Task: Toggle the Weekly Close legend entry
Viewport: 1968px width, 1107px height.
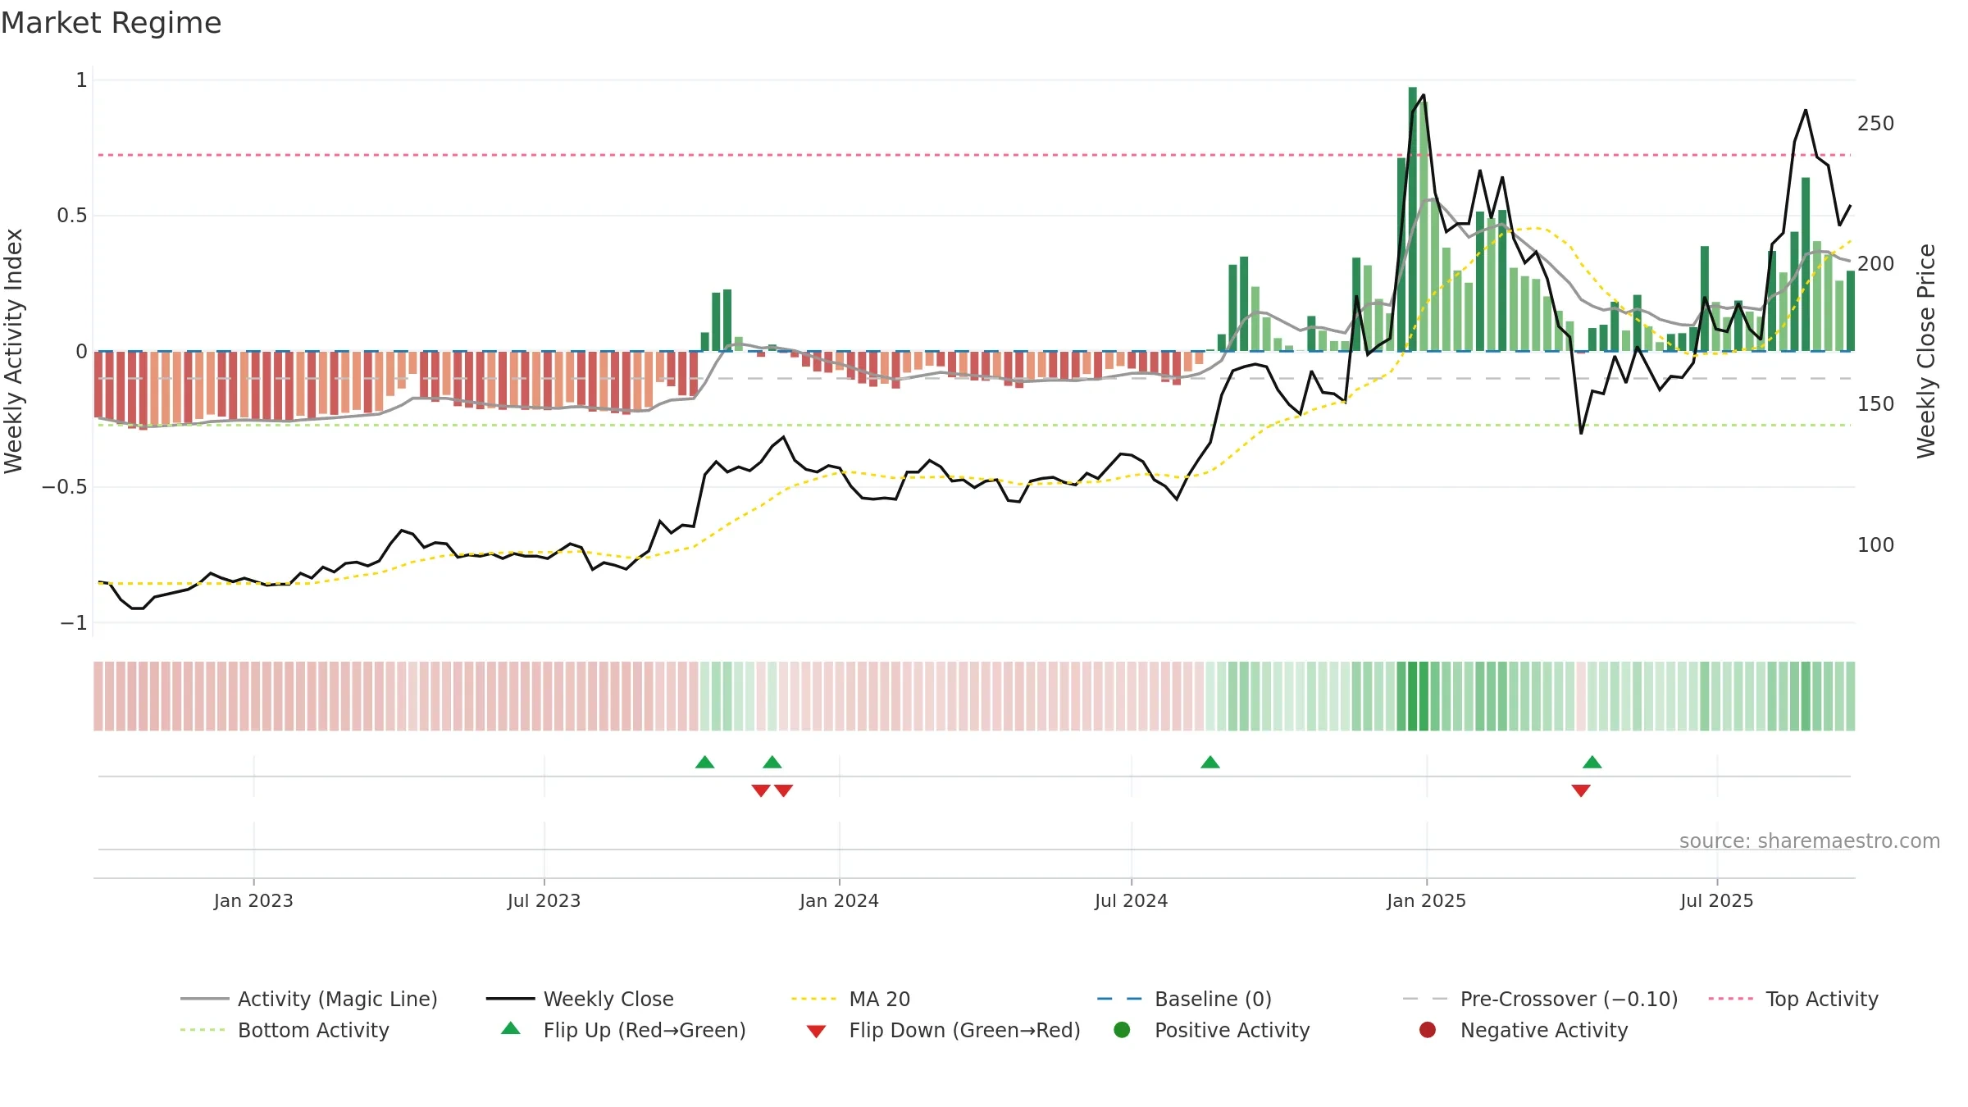Action: [x=580, y=999]
